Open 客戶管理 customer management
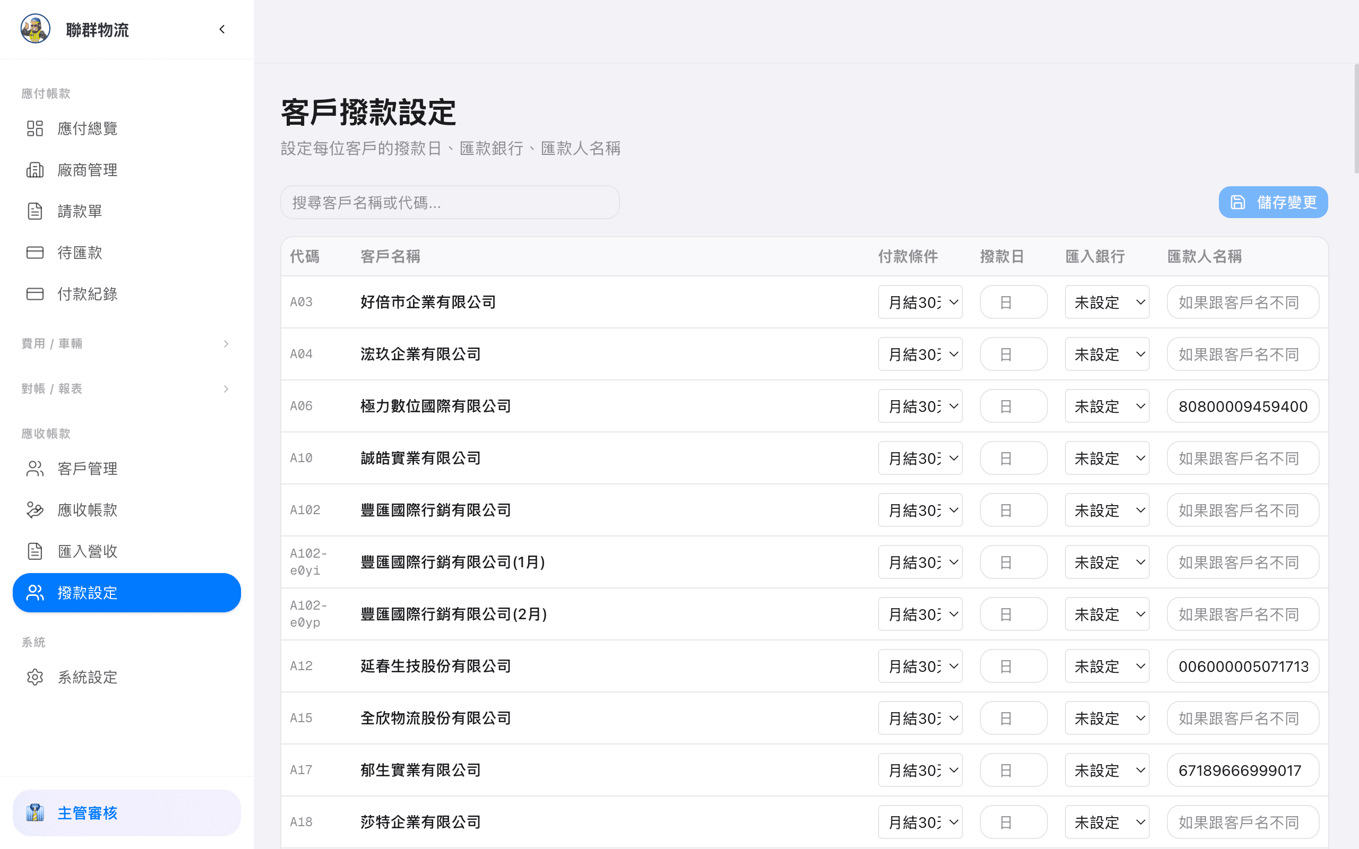This screenshot has width=1359, height=849. pyautogui.click(x=87, y=469)
